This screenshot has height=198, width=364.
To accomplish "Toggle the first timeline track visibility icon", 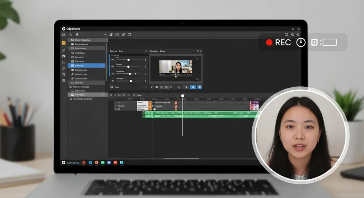I will click(116, 102).
